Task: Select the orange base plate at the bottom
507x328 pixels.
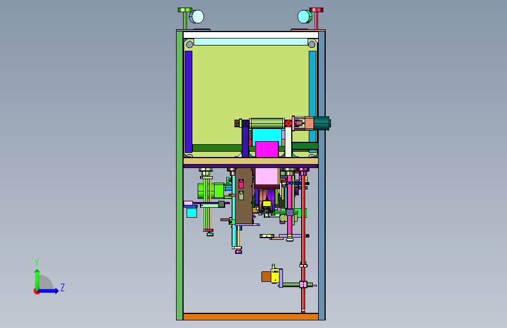Action: click(x=251, y=316)
